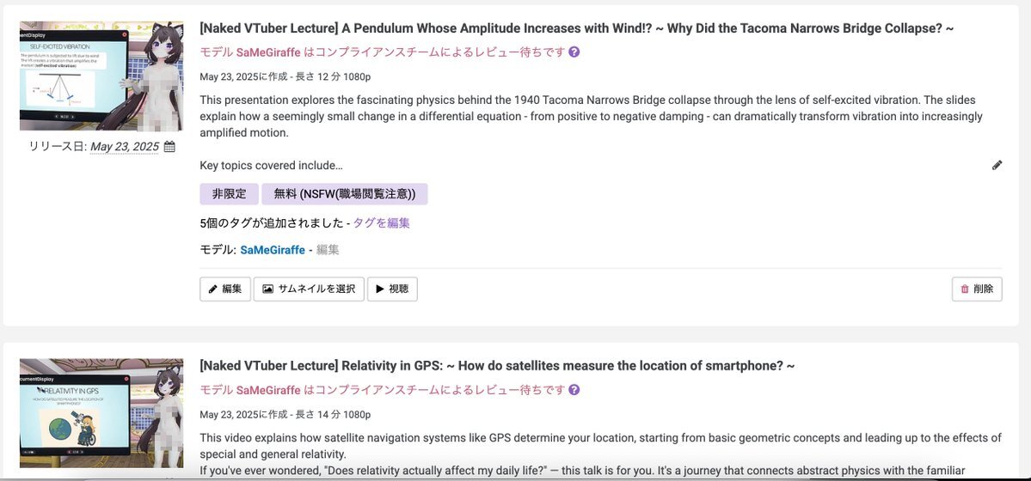Screen dimensions: 1031x481
Task: Open the release date calendar icon
Action: tap(169, 147)
